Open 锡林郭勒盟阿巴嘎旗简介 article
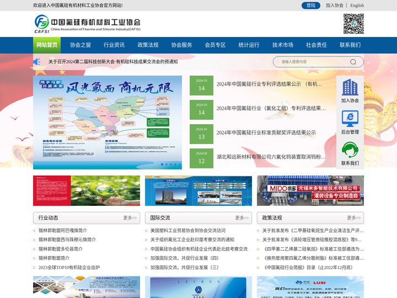 [63, 231]
